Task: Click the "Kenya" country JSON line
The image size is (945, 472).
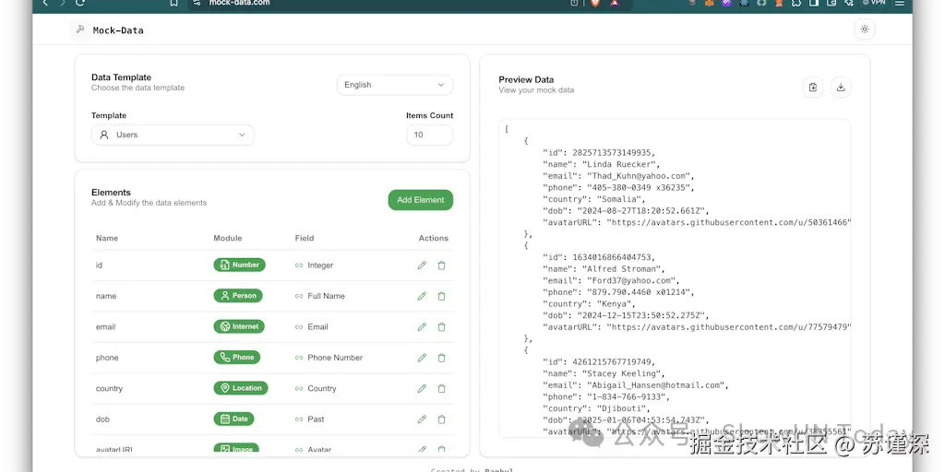Action: [589, 304]
